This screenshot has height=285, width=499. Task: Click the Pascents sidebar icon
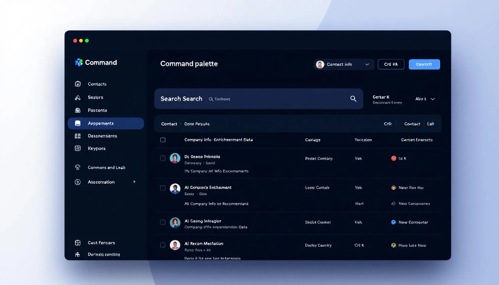78,110
